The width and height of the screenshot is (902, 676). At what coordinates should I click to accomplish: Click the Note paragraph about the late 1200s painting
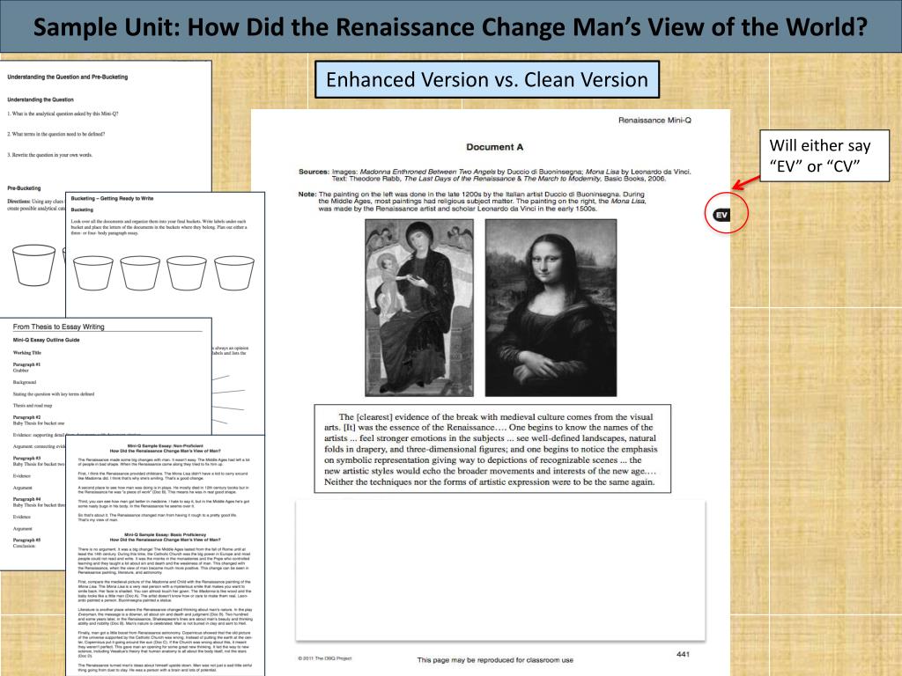click(472, 202)
